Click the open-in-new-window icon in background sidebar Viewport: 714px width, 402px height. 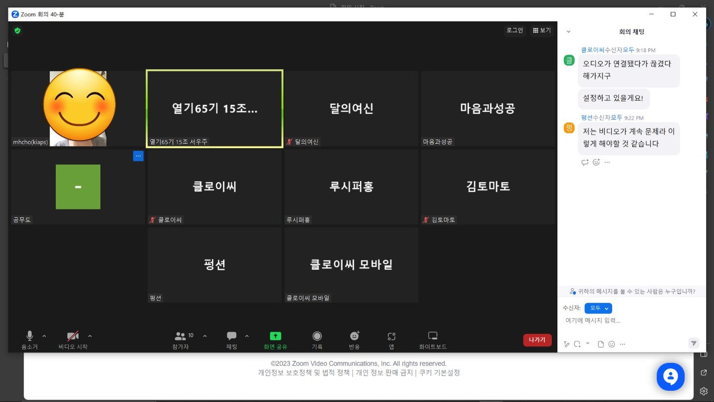click(x=704, y=373)
